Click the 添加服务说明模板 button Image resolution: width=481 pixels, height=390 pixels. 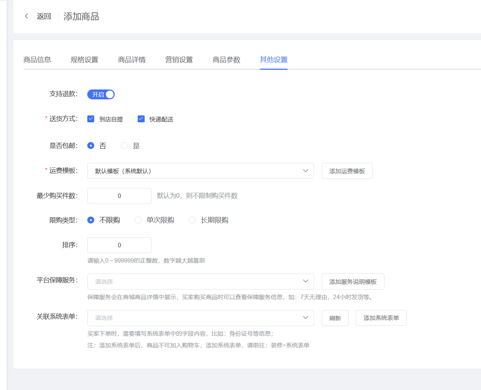[x=353, y=282]
